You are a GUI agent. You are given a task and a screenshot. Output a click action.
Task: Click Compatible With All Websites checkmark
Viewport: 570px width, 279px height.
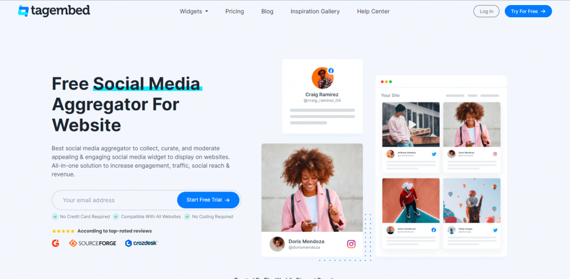(116, 217)
